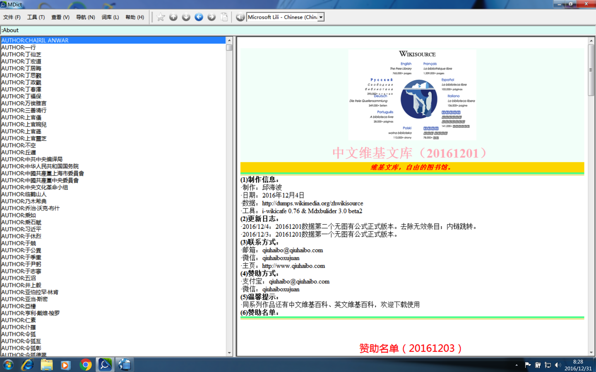This screenshot has width=596, height=372.
Task: Add current entry to favorites with the star icon
Action: [161, 17]
